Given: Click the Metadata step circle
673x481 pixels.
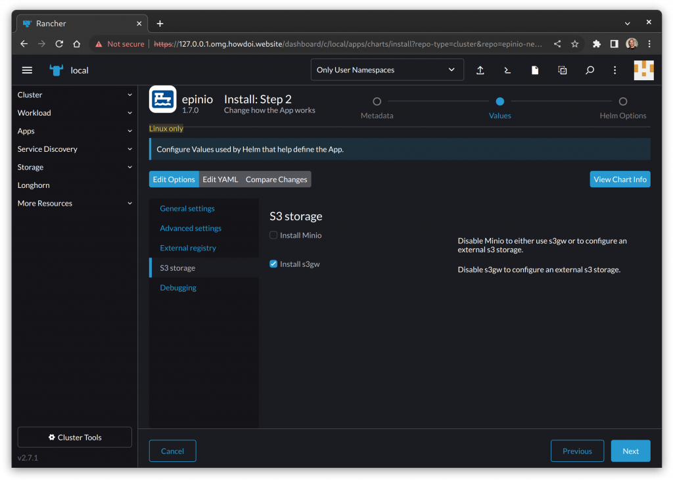Looking at the screenshot, I should tap(377, 102).
